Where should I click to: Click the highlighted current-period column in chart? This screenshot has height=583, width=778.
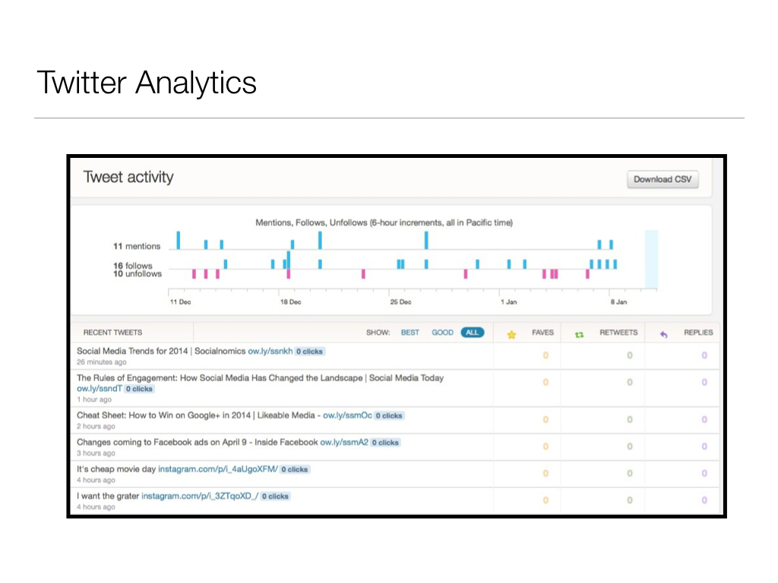[x=651, y=260]
